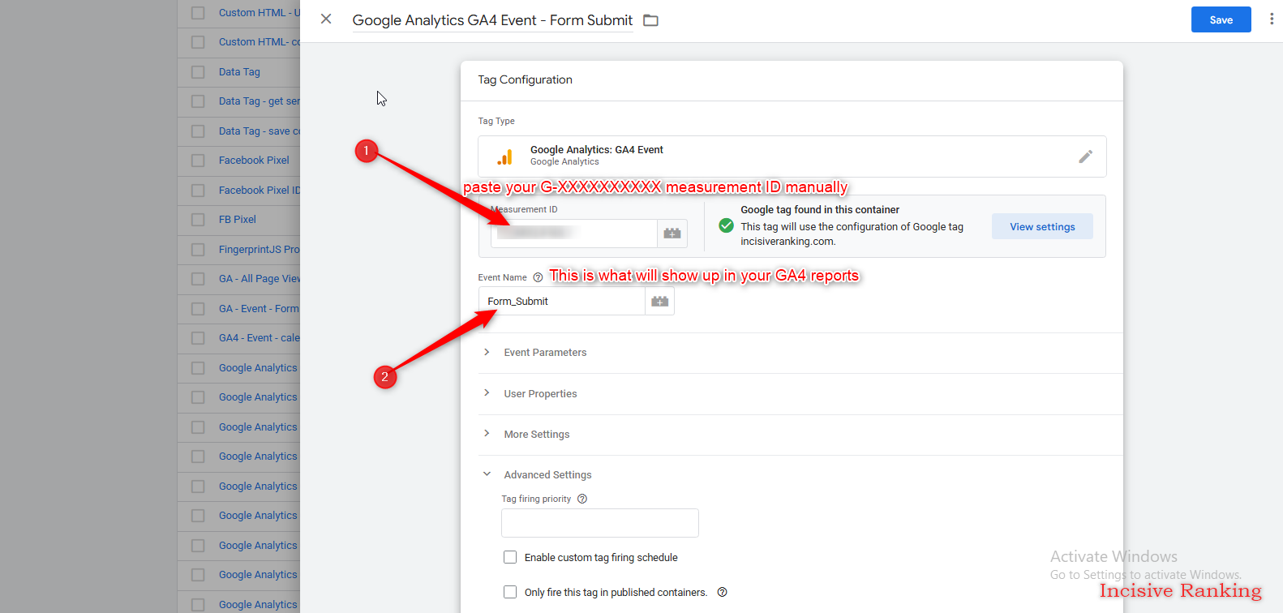Click the Tag Type label
This screenshot has width=1283, height=613.
point(496,121)
